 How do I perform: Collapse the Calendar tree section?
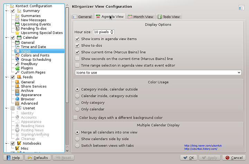[6, 38]
